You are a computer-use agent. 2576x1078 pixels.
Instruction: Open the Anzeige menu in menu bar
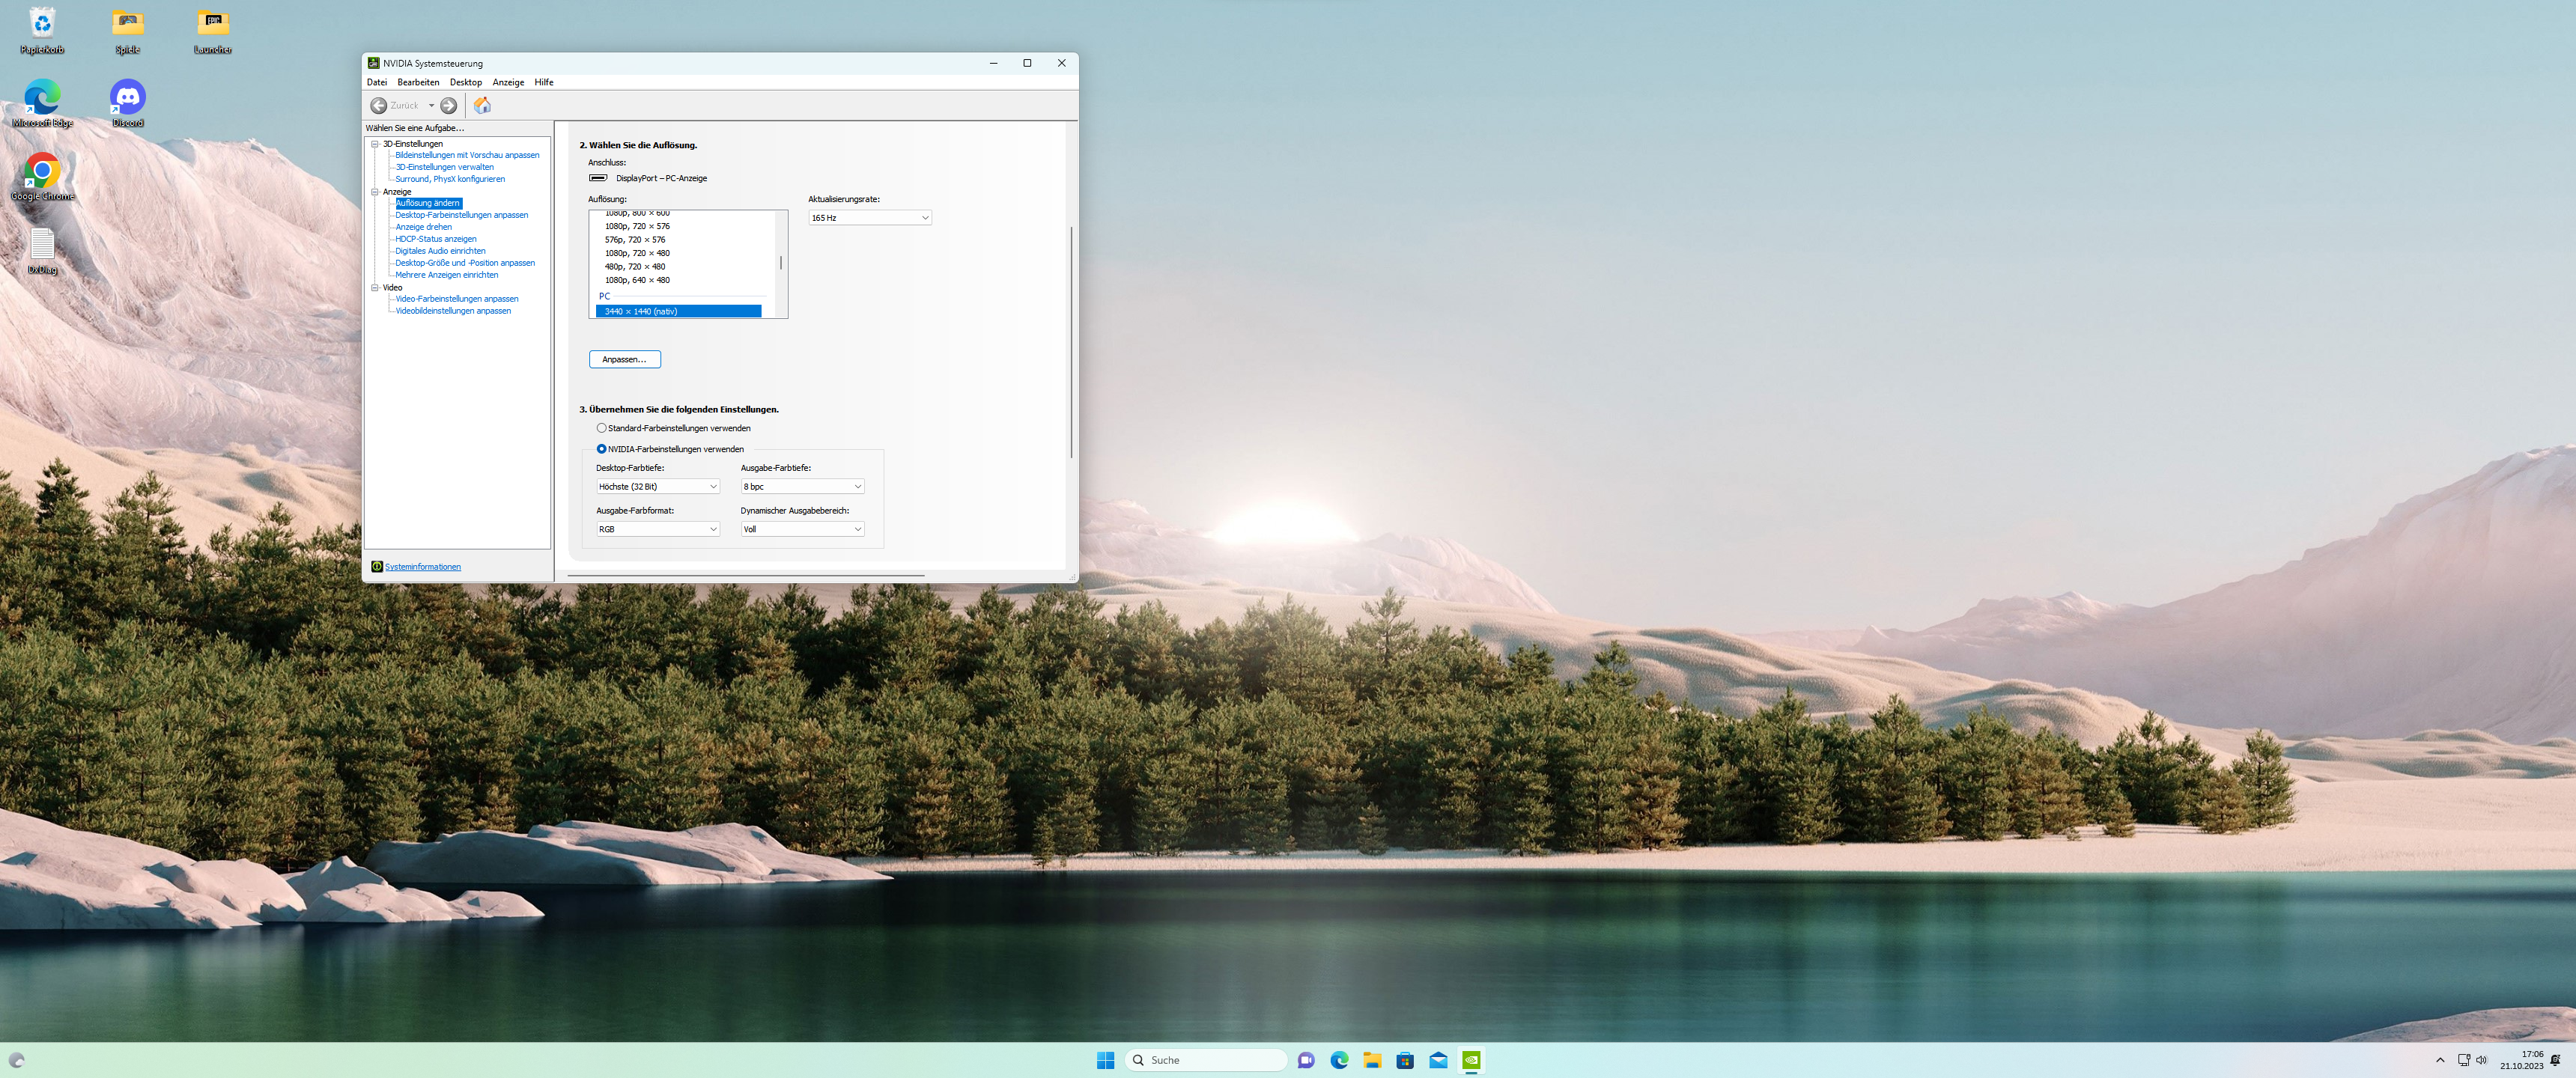pyautogui.click(x=507, y=82)
